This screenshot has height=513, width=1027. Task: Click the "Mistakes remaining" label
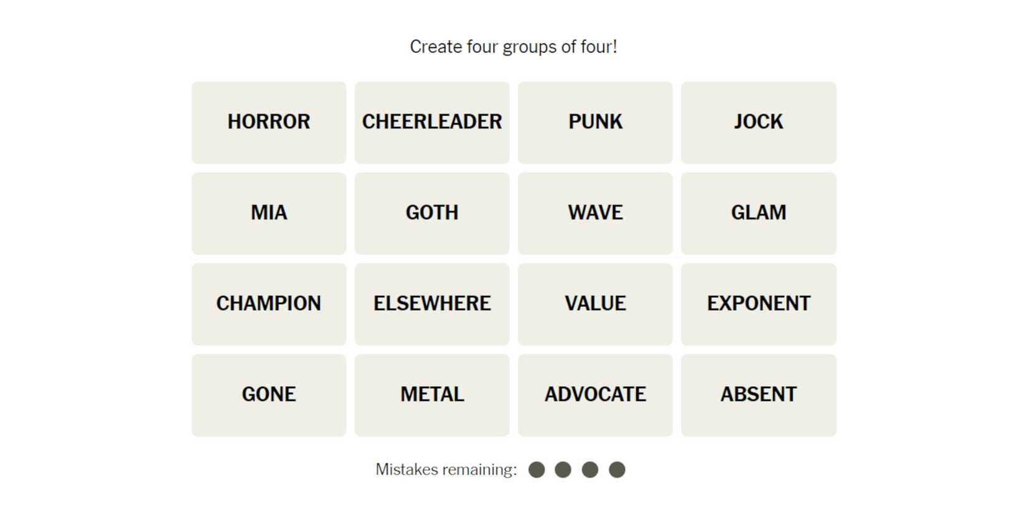point(446,470)
